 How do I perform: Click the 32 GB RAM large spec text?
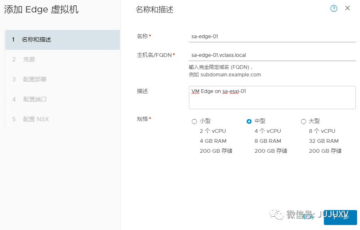coord(324,141)
